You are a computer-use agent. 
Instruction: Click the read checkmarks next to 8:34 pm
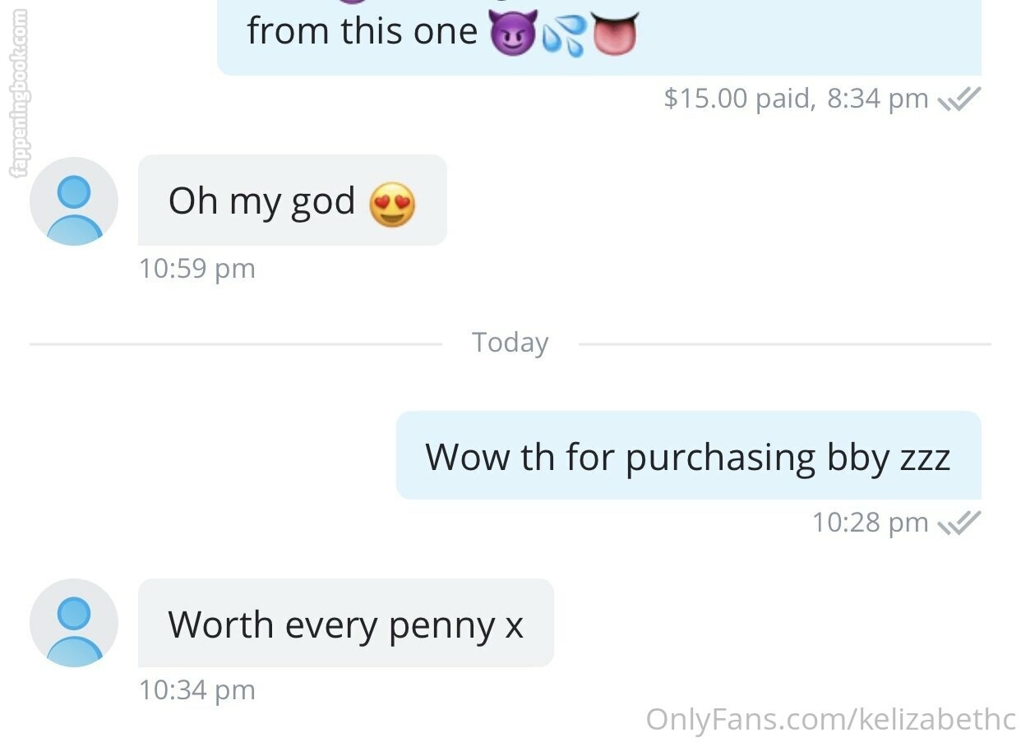959,99
